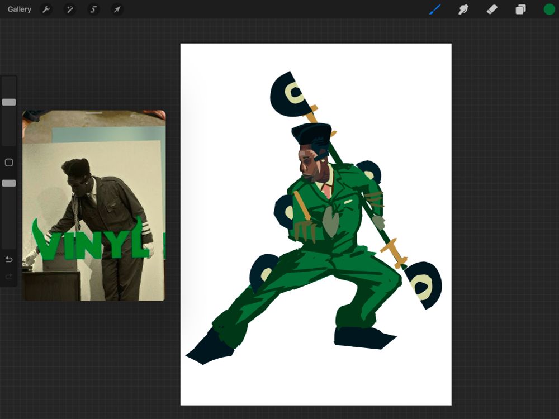Click the brush size slider handle

pos(9,102)
